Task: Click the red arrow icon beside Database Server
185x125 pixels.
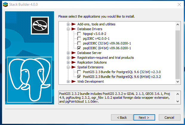Action: [73, 53]
